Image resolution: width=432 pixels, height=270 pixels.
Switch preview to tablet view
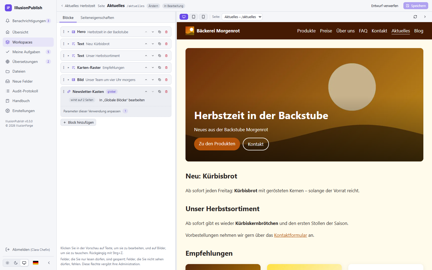coord(194,17)
